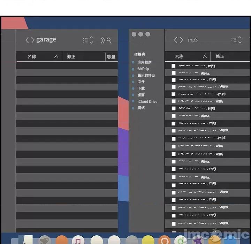This screenshot has height=244, width=251.
Task: Click the garage folder title
Action: [x=46, y=40]
